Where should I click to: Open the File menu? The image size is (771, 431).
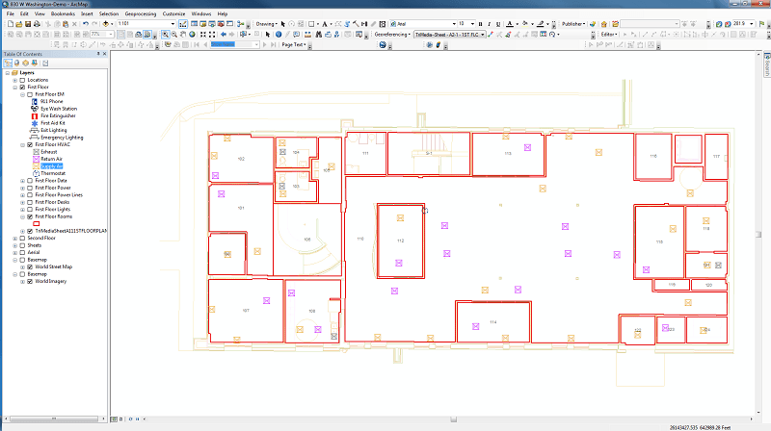pyautogui.click(x=11, y=13)
